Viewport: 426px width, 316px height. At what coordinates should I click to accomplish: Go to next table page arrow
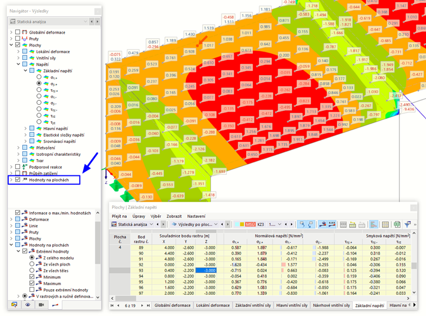[x=142, y=305]
